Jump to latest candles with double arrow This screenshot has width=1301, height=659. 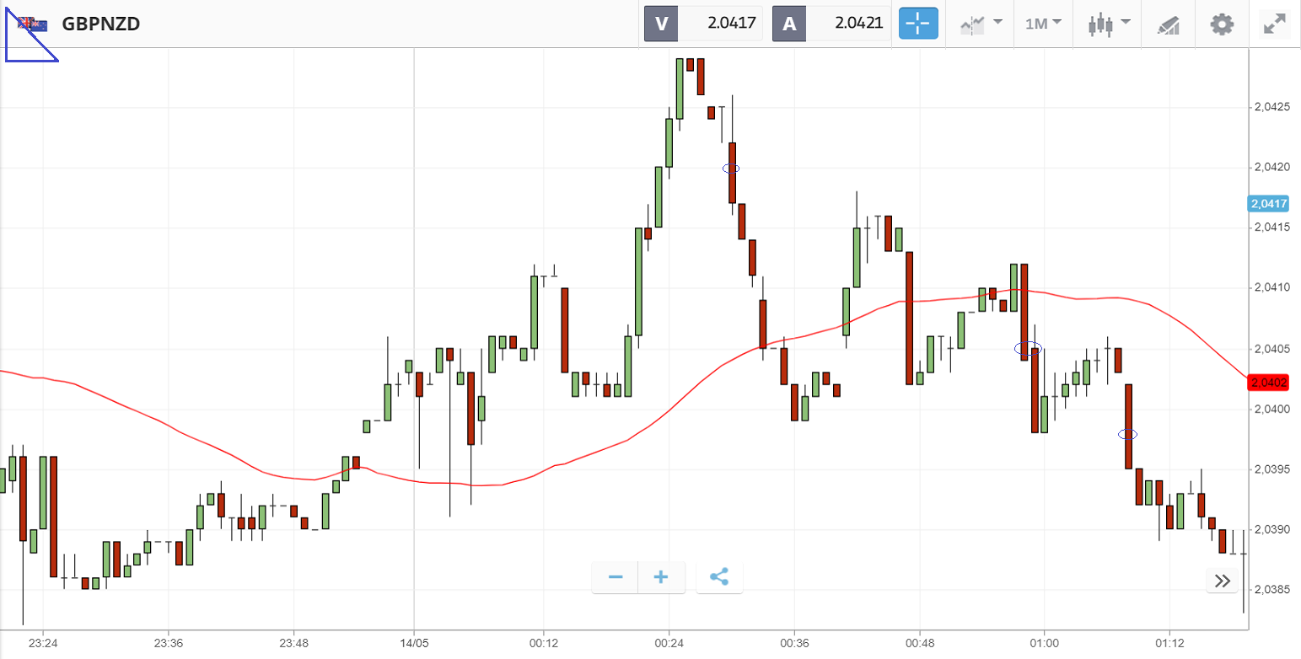1222,580
